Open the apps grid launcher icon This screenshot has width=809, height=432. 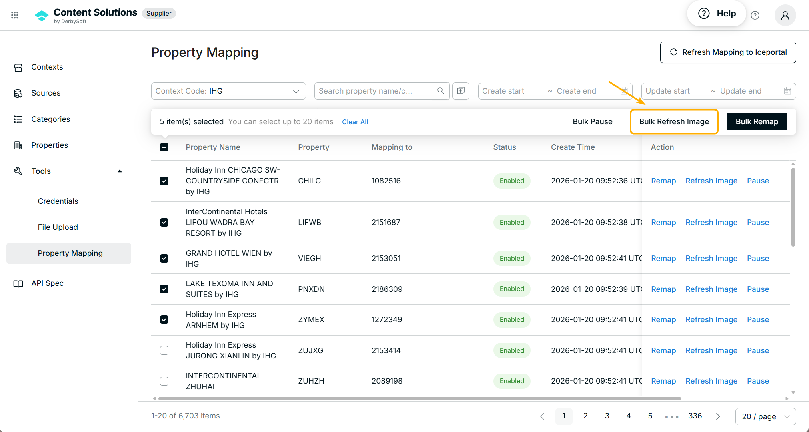(x=15, y=15)
